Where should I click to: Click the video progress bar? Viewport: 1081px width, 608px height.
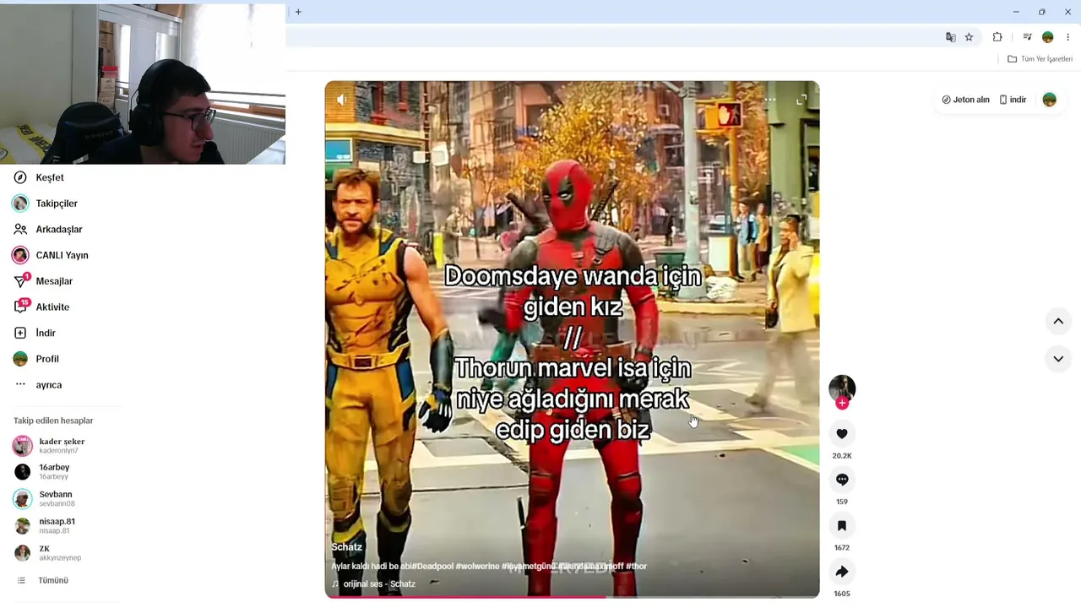point(572,597)
